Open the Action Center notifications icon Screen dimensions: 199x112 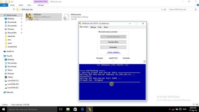click(x=180, y=109)
